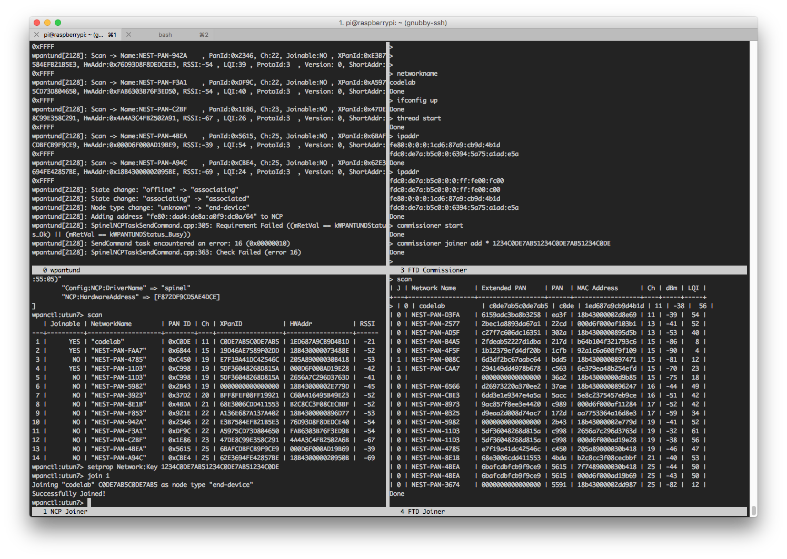Screen dimensions: 787x559
Task: Click the pane number in the wpantund status bar
Action: [46, 270]
